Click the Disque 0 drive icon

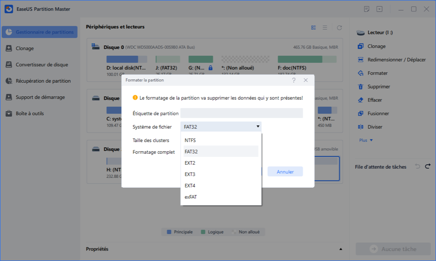click(95, 47)
